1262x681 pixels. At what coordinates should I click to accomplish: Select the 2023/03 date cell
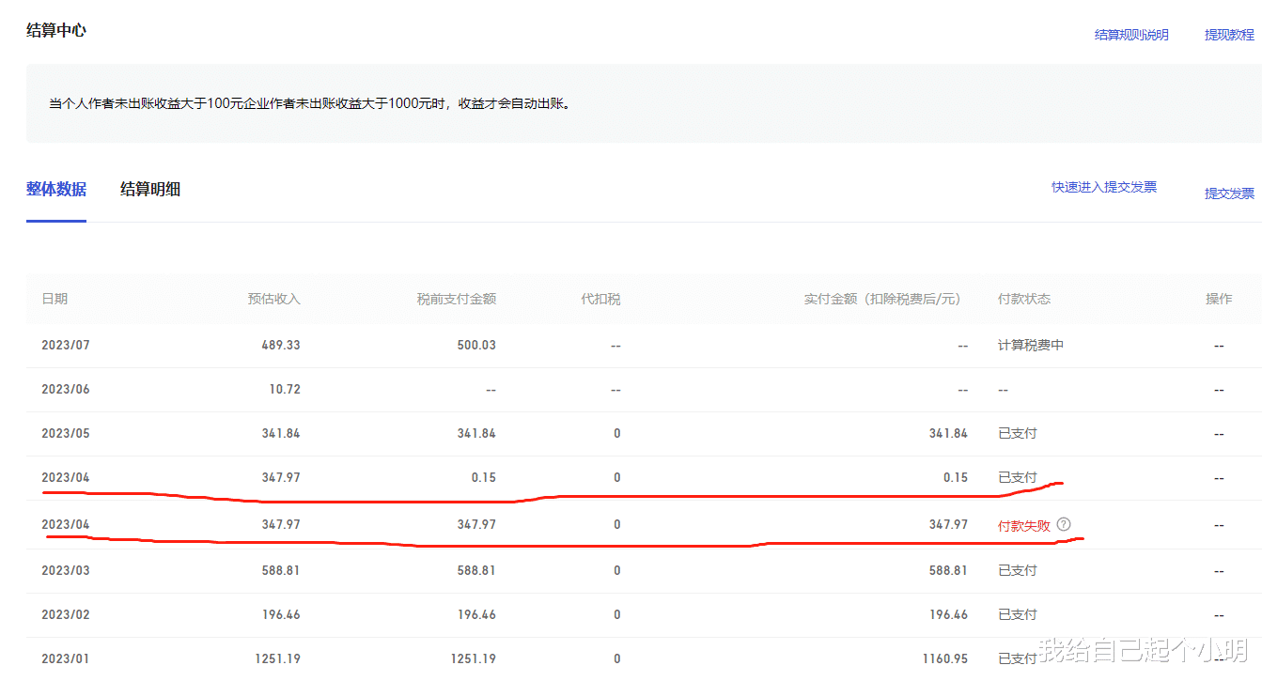pyautogui.click(x=66, y=570)
